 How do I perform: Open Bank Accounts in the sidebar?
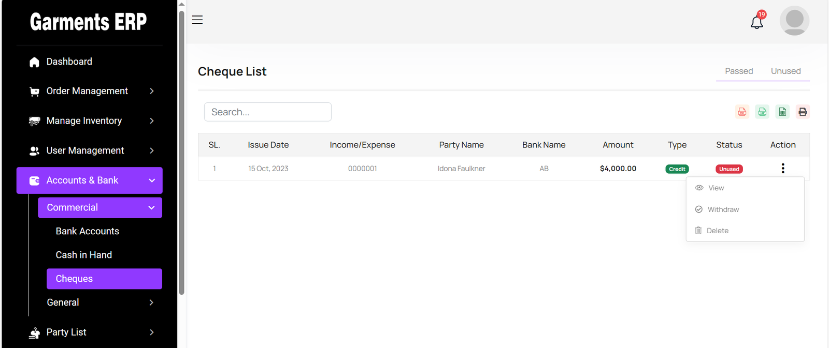[x=88, y=231]
